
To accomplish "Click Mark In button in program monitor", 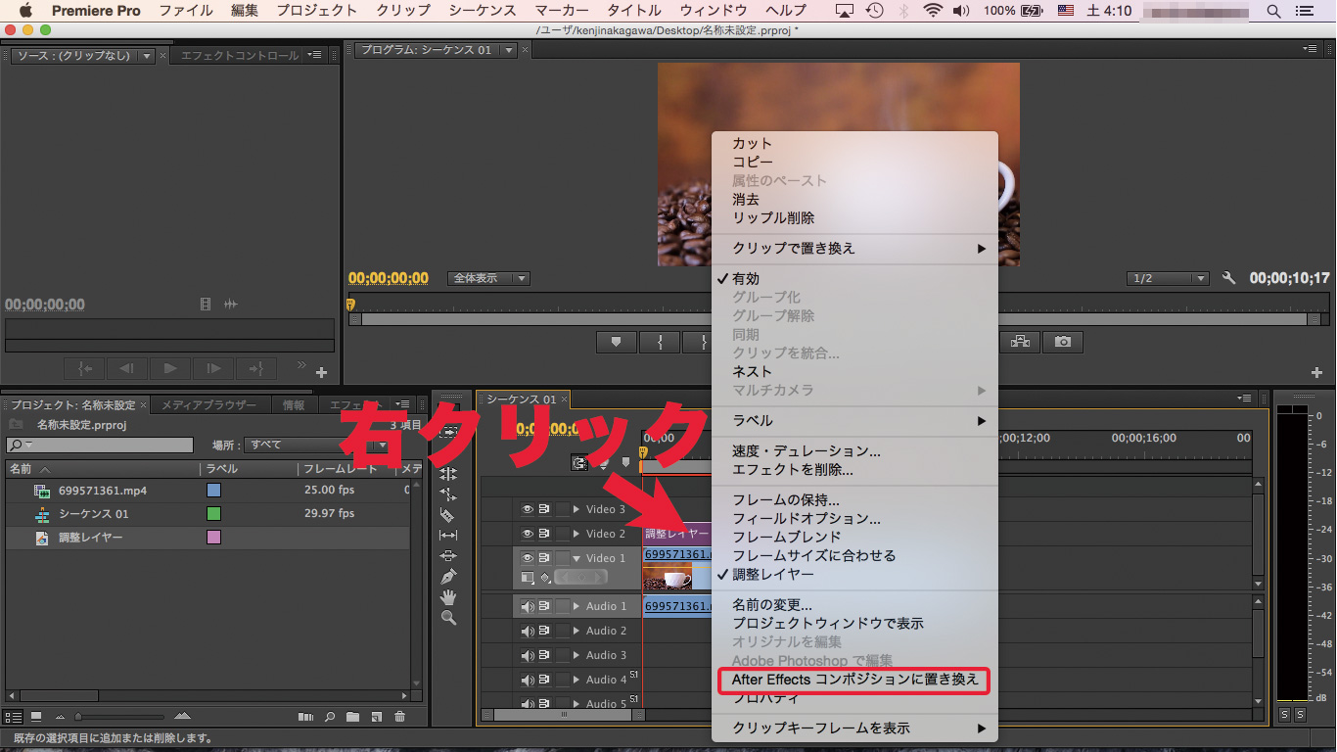I will tap(660, 342).
